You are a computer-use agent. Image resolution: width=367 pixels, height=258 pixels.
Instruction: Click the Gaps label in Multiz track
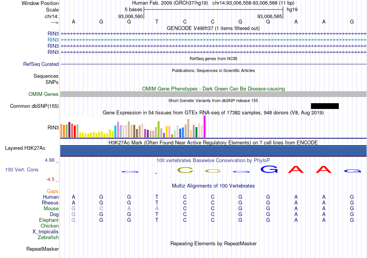(53, 191)
